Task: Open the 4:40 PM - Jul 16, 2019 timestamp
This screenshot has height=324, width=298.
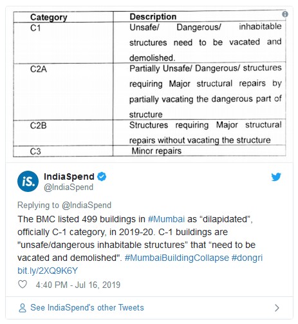Action: (x=78, y=285)
